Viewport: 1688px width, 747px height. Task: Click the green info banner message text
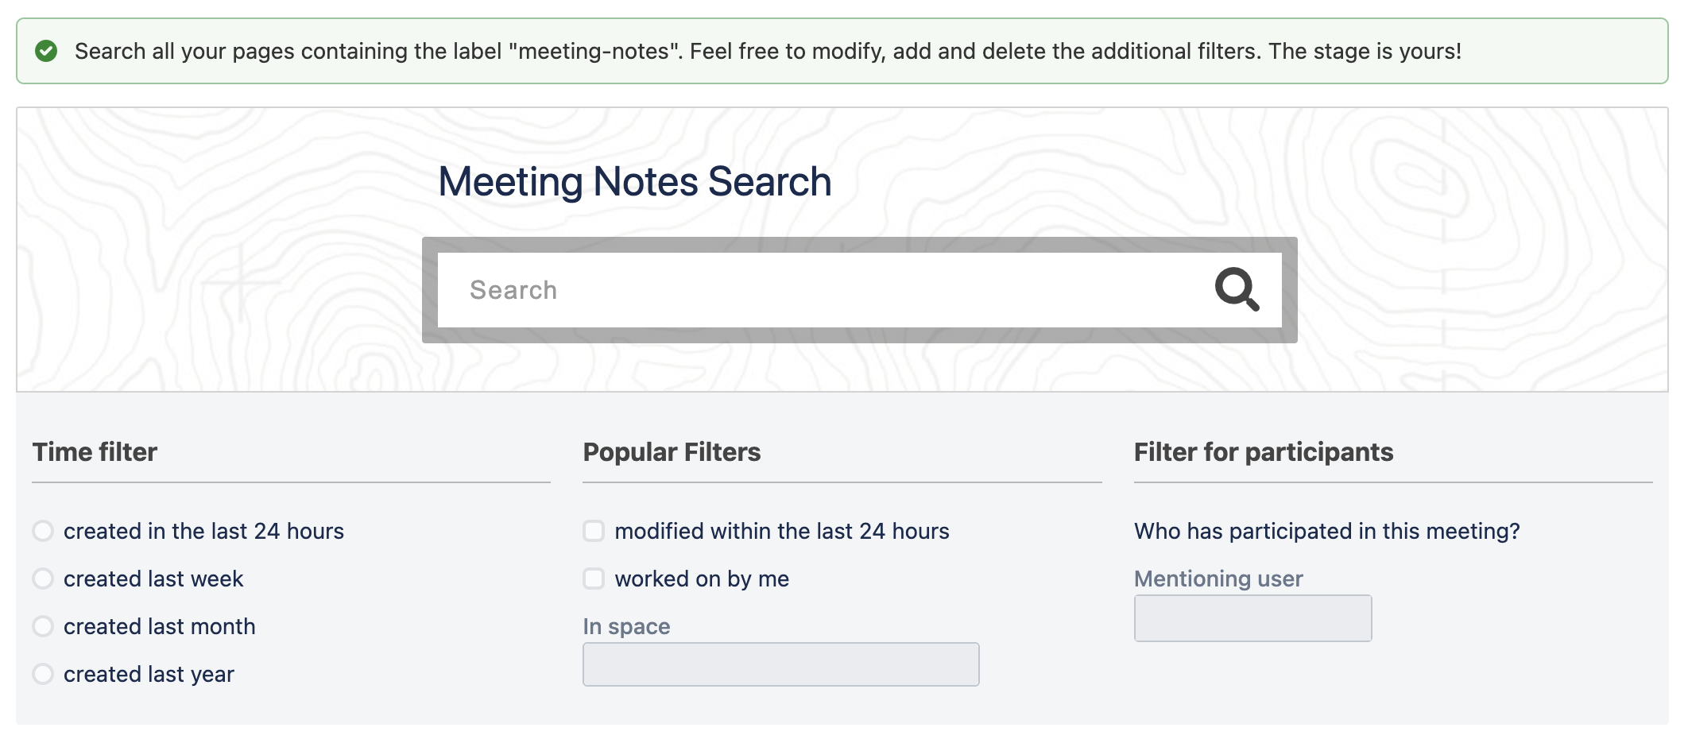(768, 52)
